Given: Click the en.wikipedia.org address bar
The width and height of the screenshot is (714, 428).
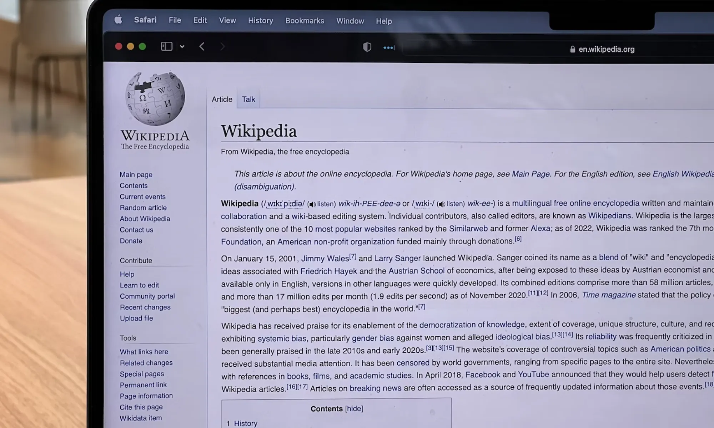Looking at the screenshot, I should (606, 49).
